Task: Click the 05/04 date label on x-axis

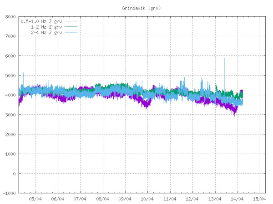Action: 35,199
